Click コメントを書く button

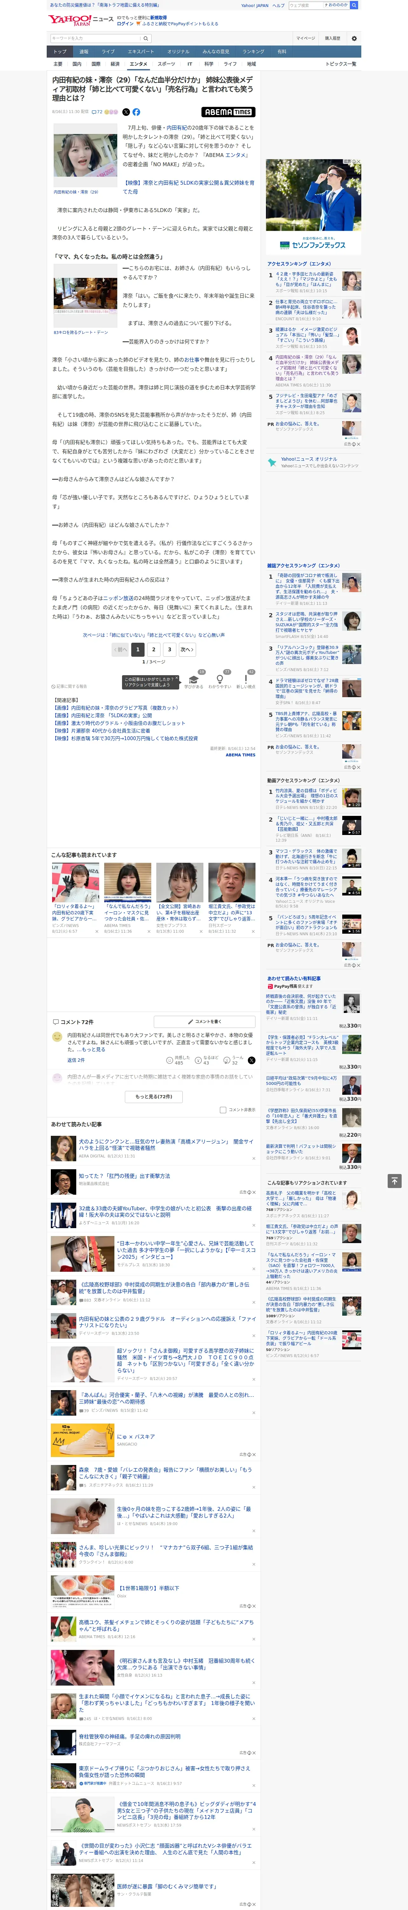coord(204,1022)
